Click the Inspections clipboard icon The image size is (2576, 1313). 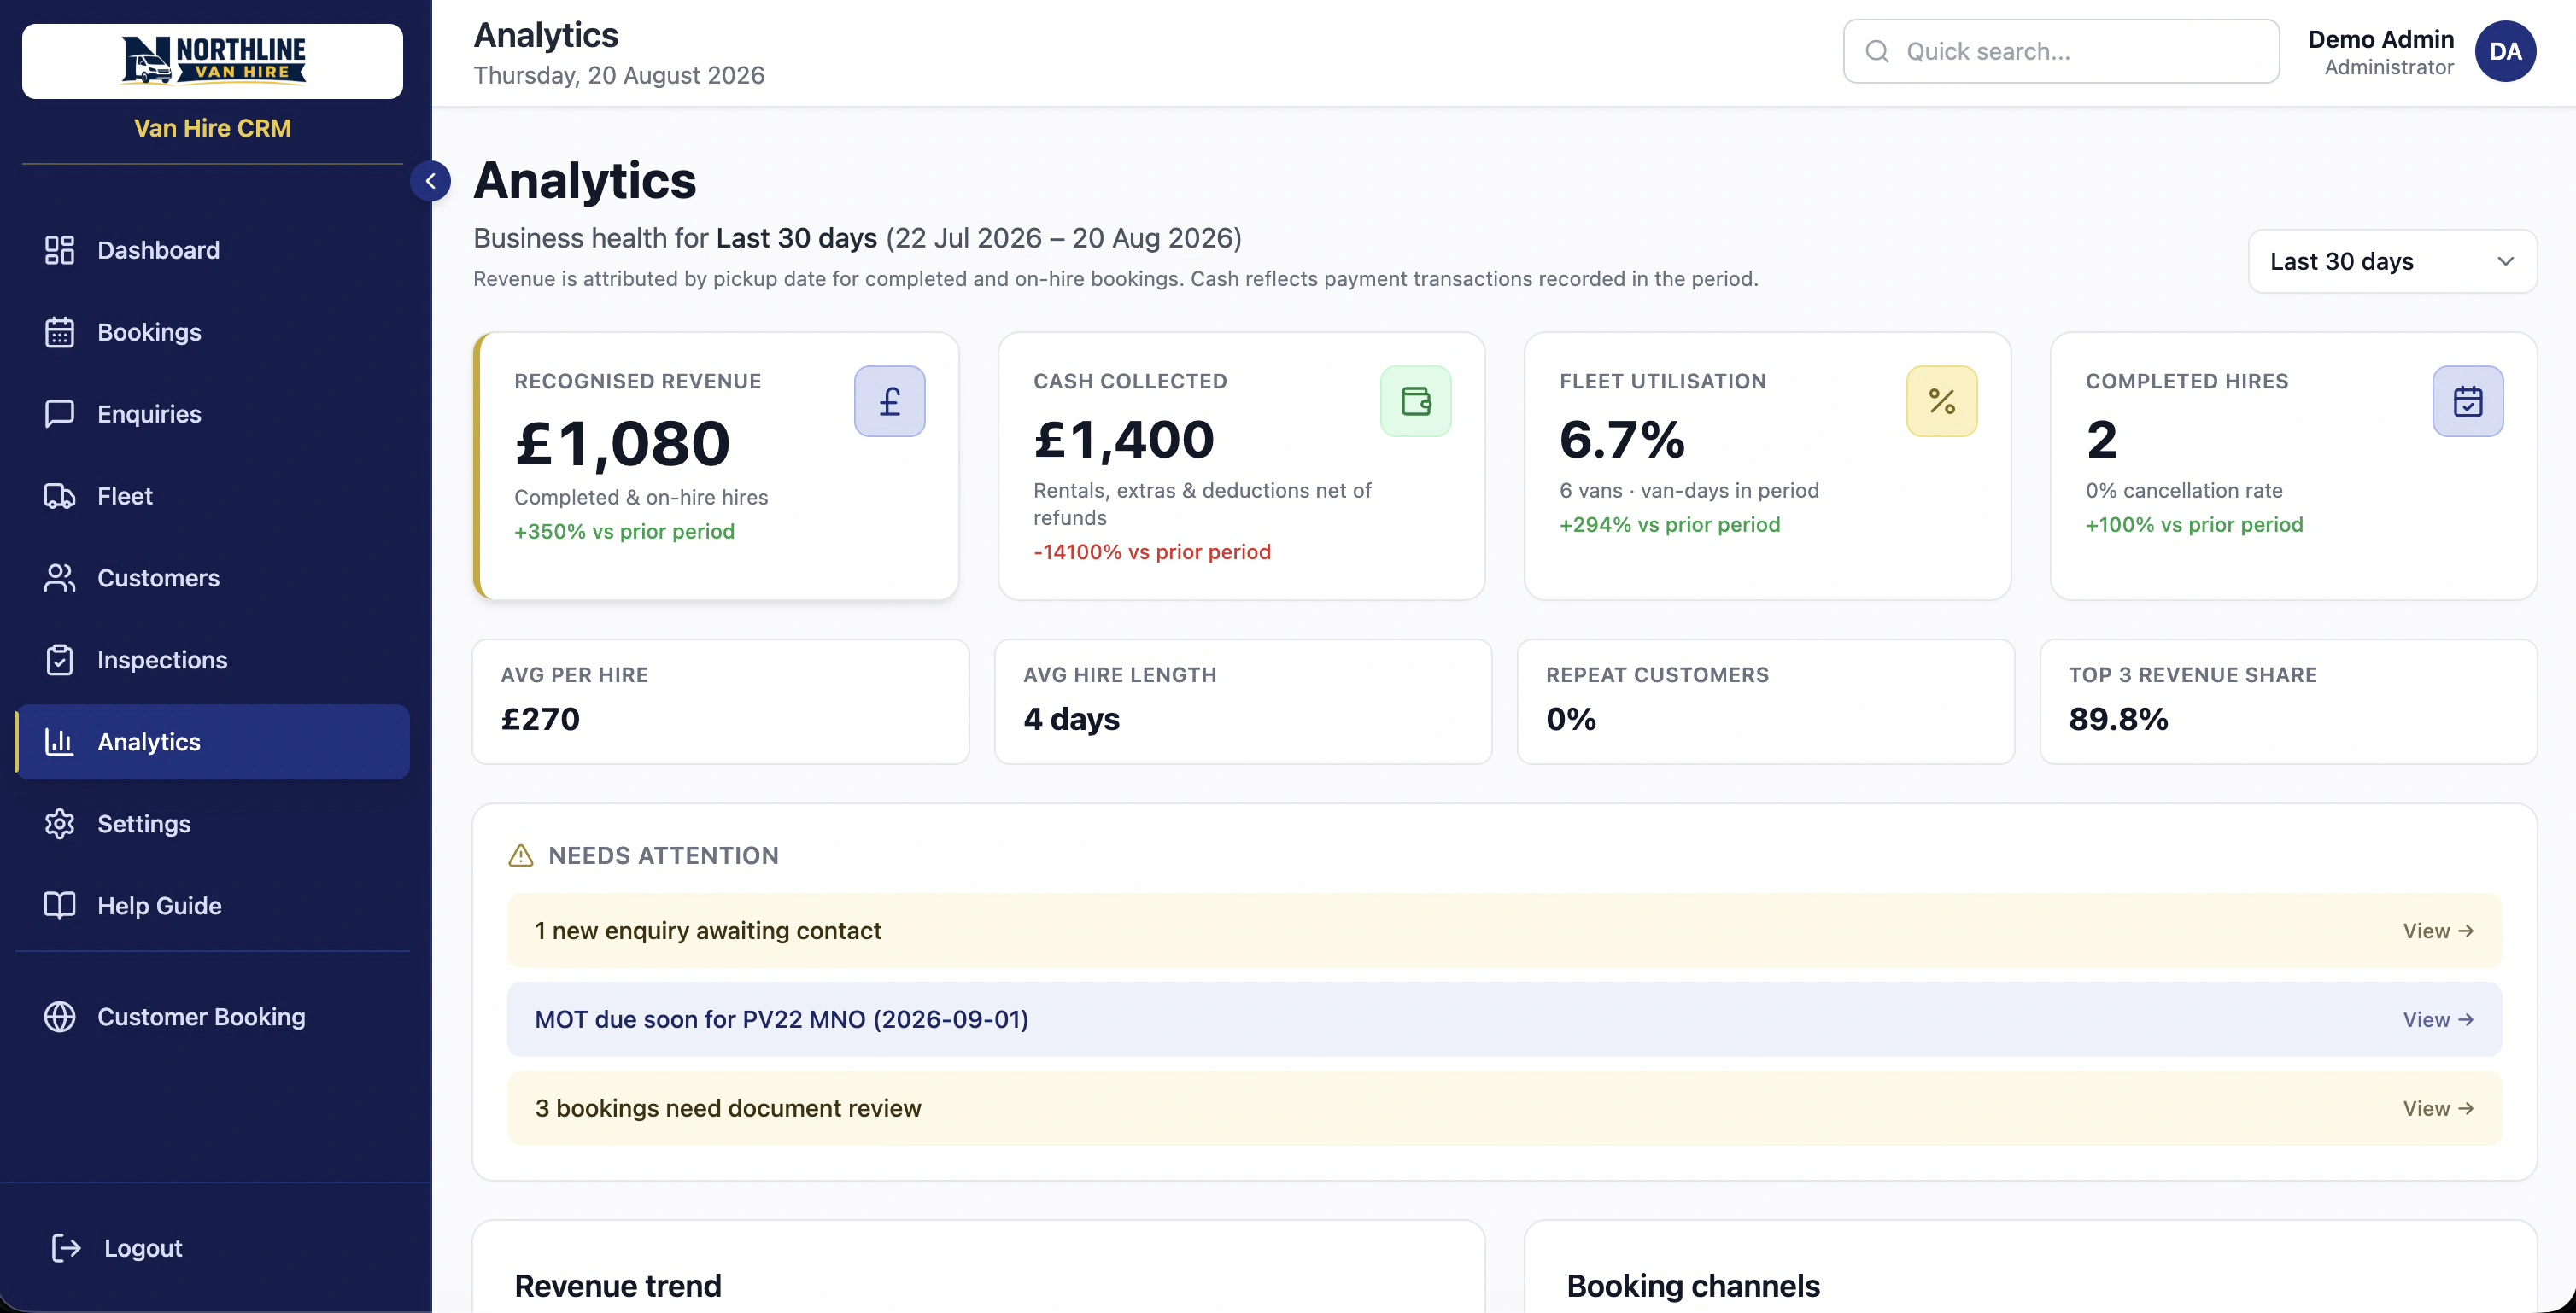click(x=60, y=660)
